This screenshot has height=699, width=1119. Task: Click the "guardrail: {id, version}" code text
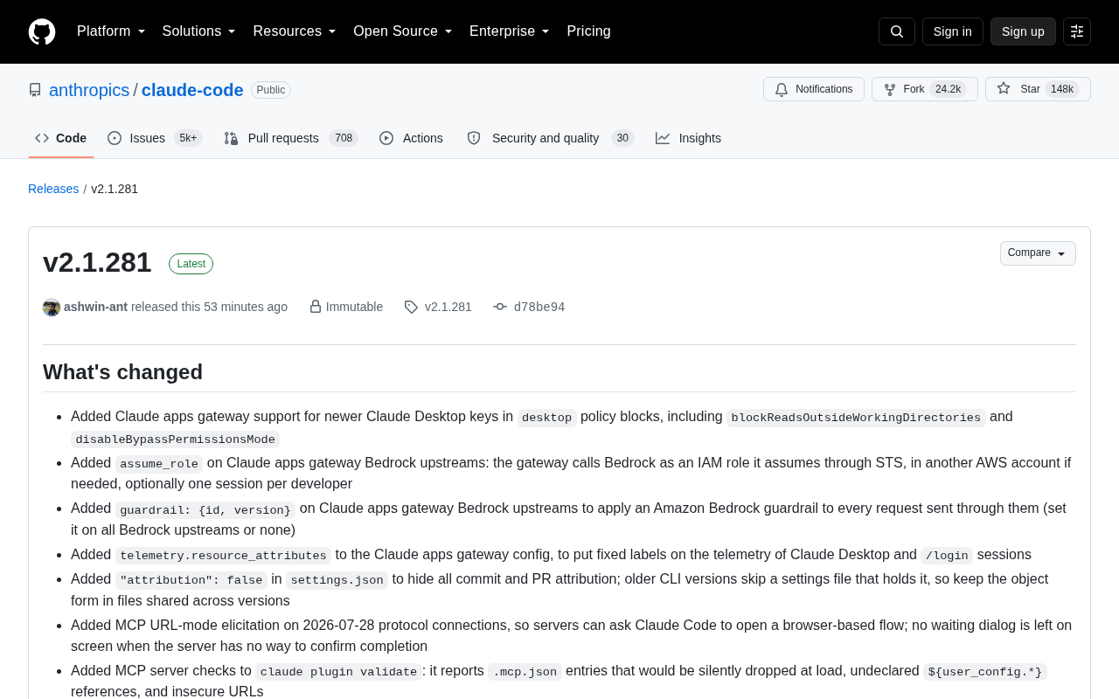[205, 509]
